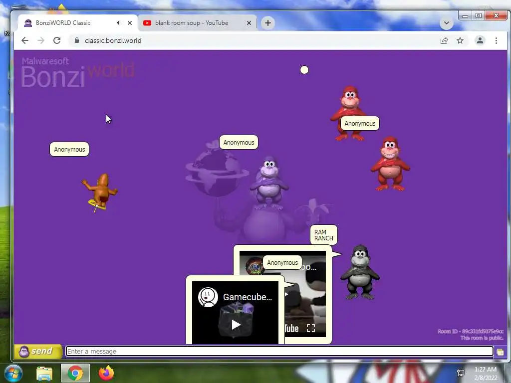Open a new Chrome tab
The height and width of the screenshot is (383, 511).
(268, 23)
